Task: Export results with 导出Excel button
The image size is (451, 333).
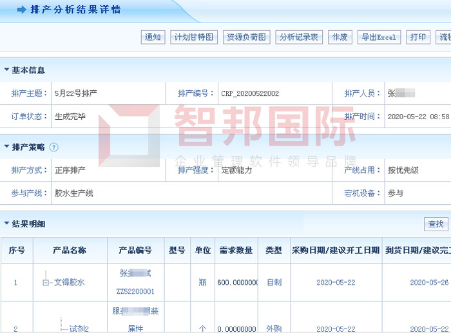Action: pos(379,37)
